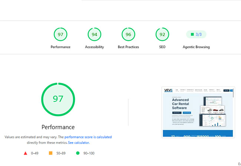Image resolution: width=241 pixels, height=166 pixels.
Task: Click the large 'Performance' heading below the gauge
Action: (x=58, y=127)
